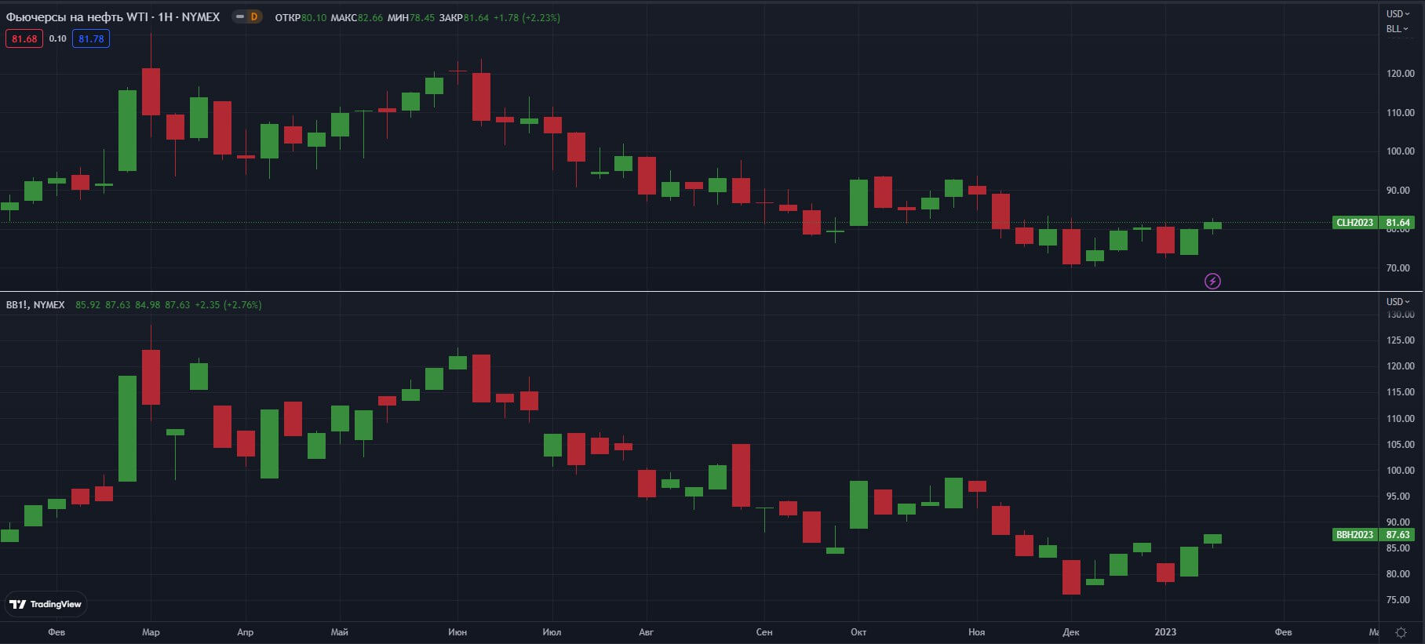The width and height of the screenshot is (1425, 644).
Task: Click 75.00 on lower price axis
Action: (x=1398, y=600)
